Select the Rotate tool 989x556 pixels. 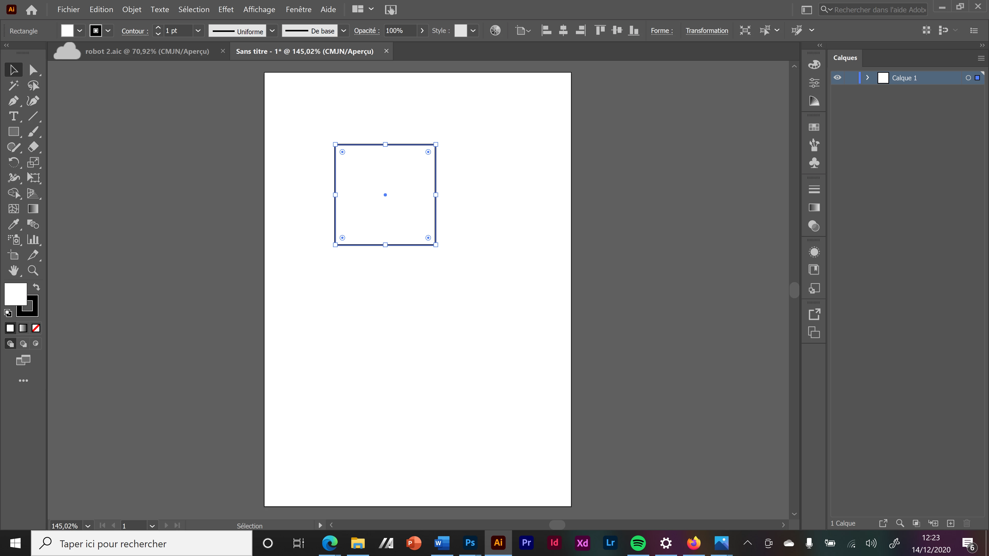tap(13, 162)
